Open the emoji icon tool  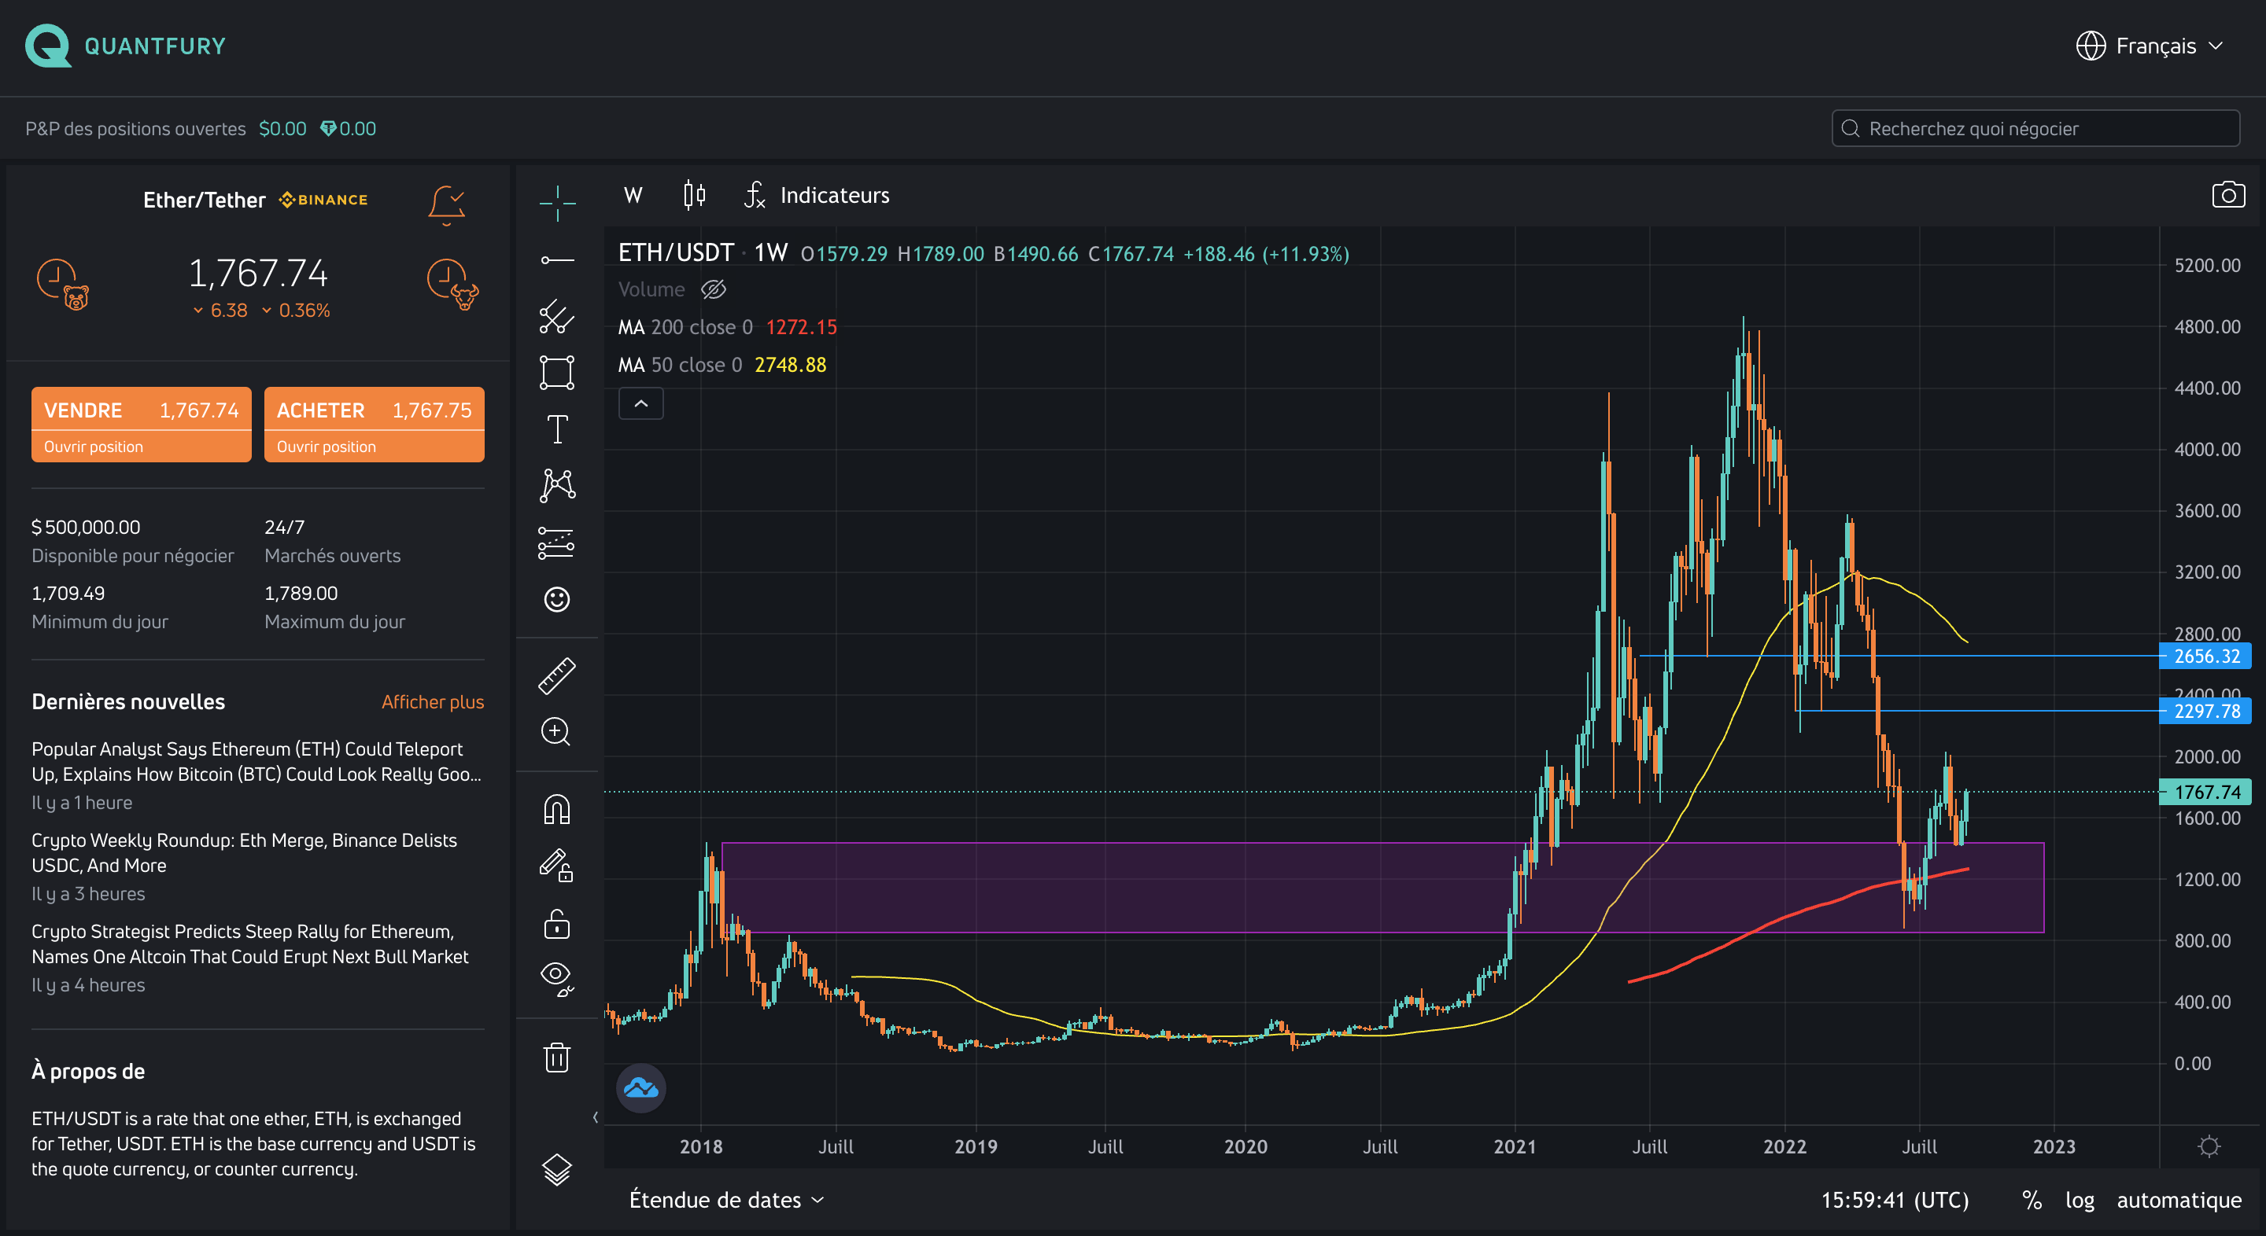(x=557, y=600)
